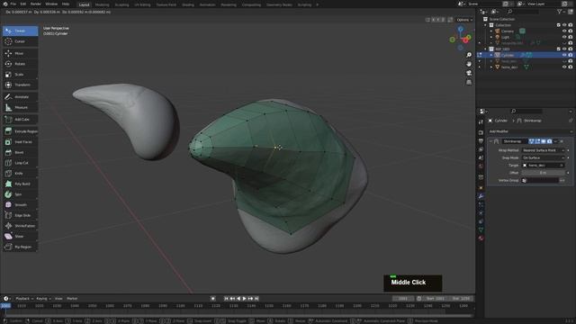Image resolution: width=576 pixels, height=324 pixels.
Task: Click the timeline play button
Action: [244, 299]
